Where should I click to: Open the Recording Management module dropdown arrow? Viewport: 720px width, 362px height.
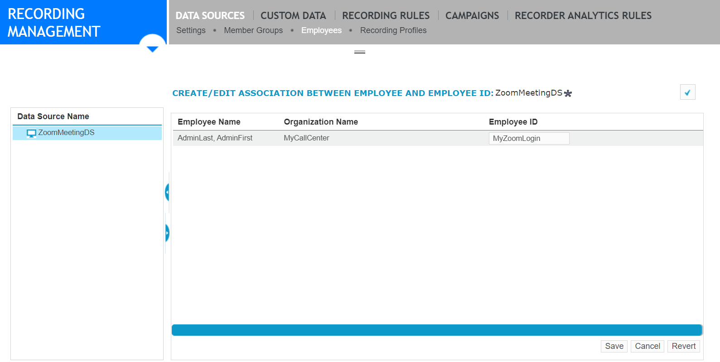click(153, 49)
